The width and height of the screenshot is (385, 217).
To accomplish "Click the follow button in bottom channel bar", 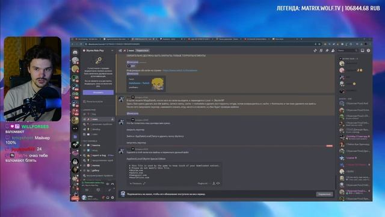I will pos(324,194).
